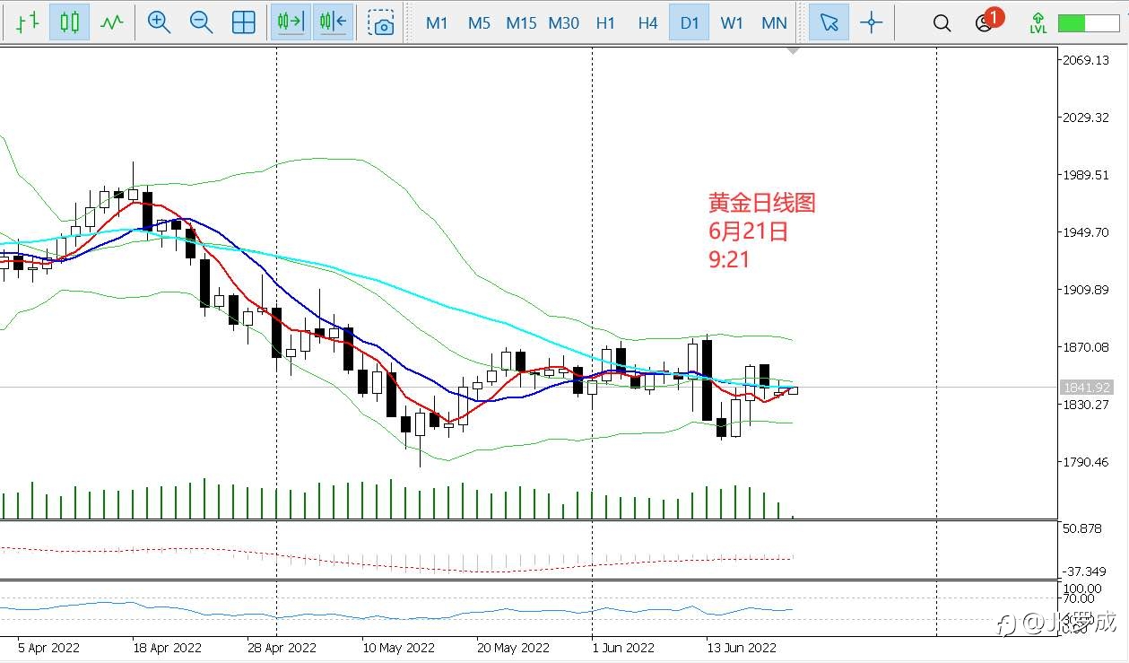This screenshot has height=663, width=1129.
Task: Select M15 timeframe
Action: (x=521, y=23)
